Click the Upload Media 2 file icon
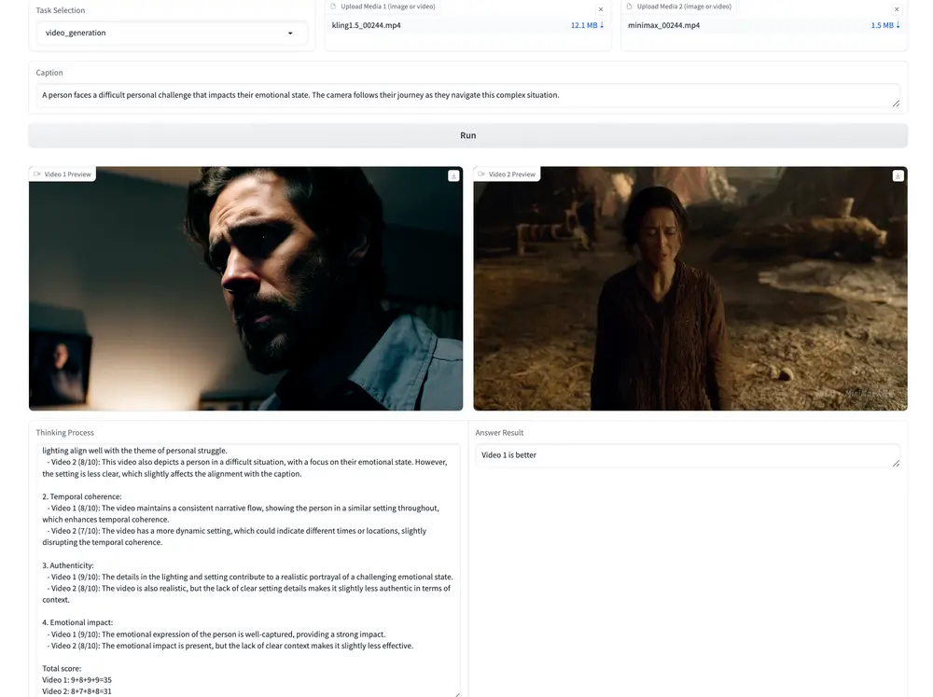 (x=630, y=7)
